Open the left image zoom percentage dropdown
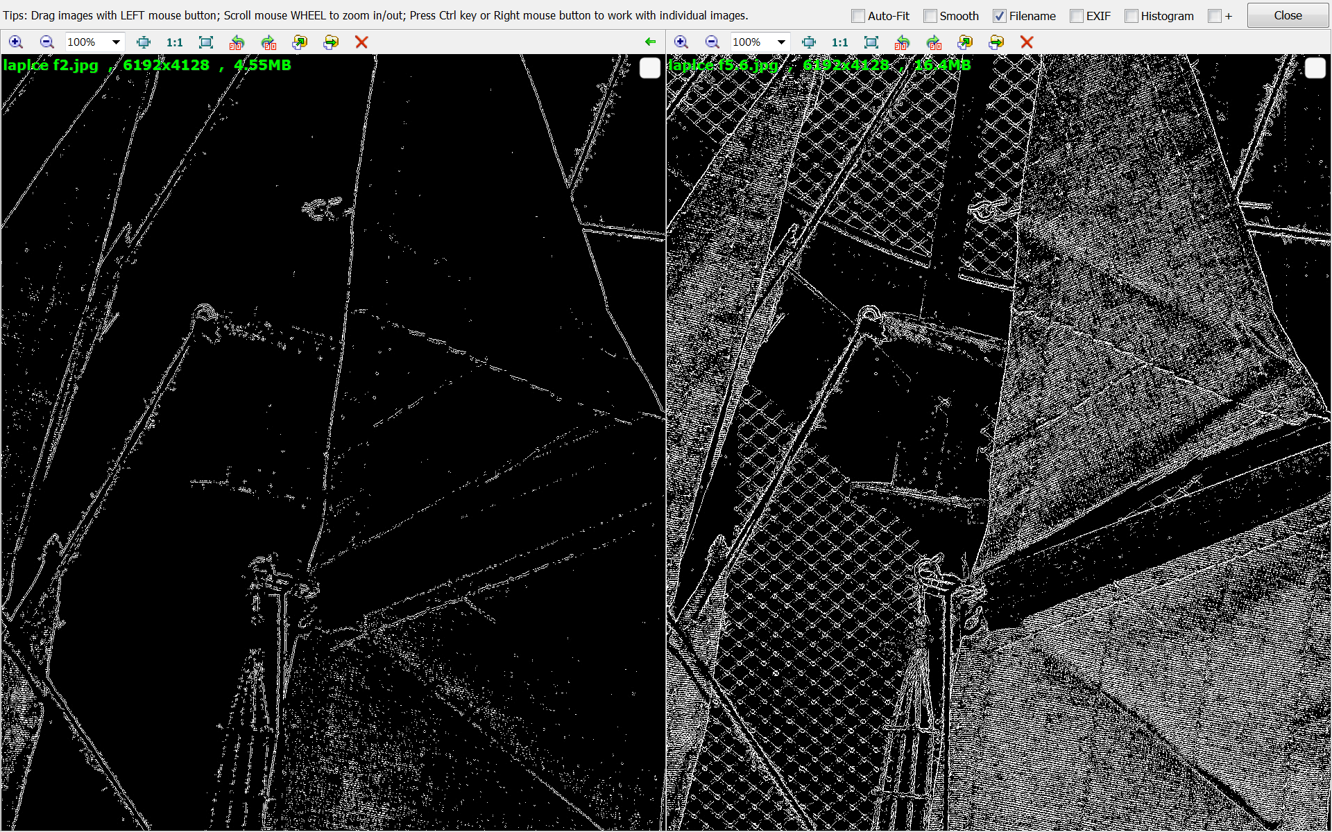 tap(116, 42)
